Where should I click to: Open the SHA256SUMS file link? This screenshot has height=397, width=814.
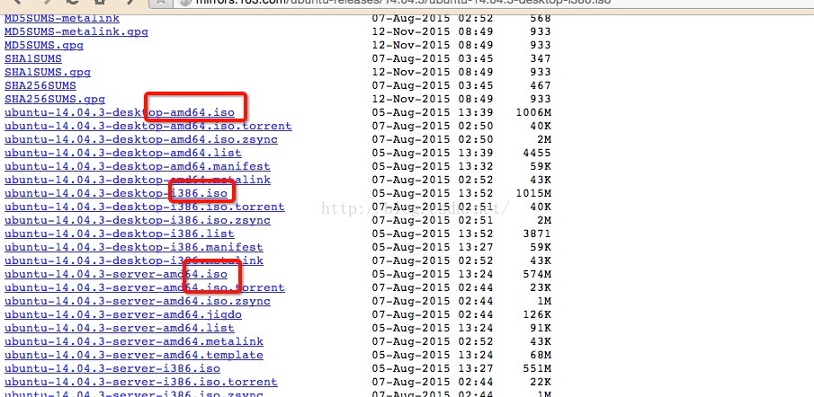point(40,85)
